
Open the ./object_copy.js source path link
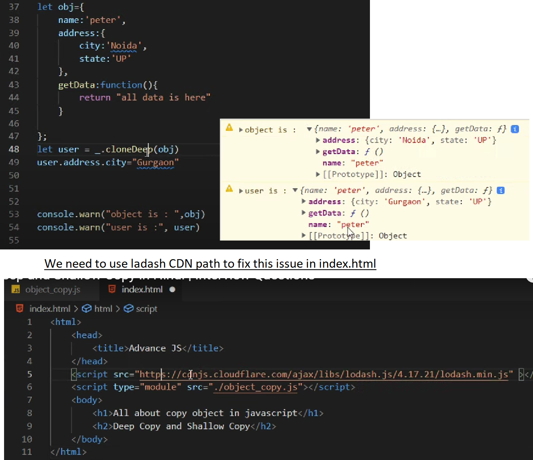point(255,388)
